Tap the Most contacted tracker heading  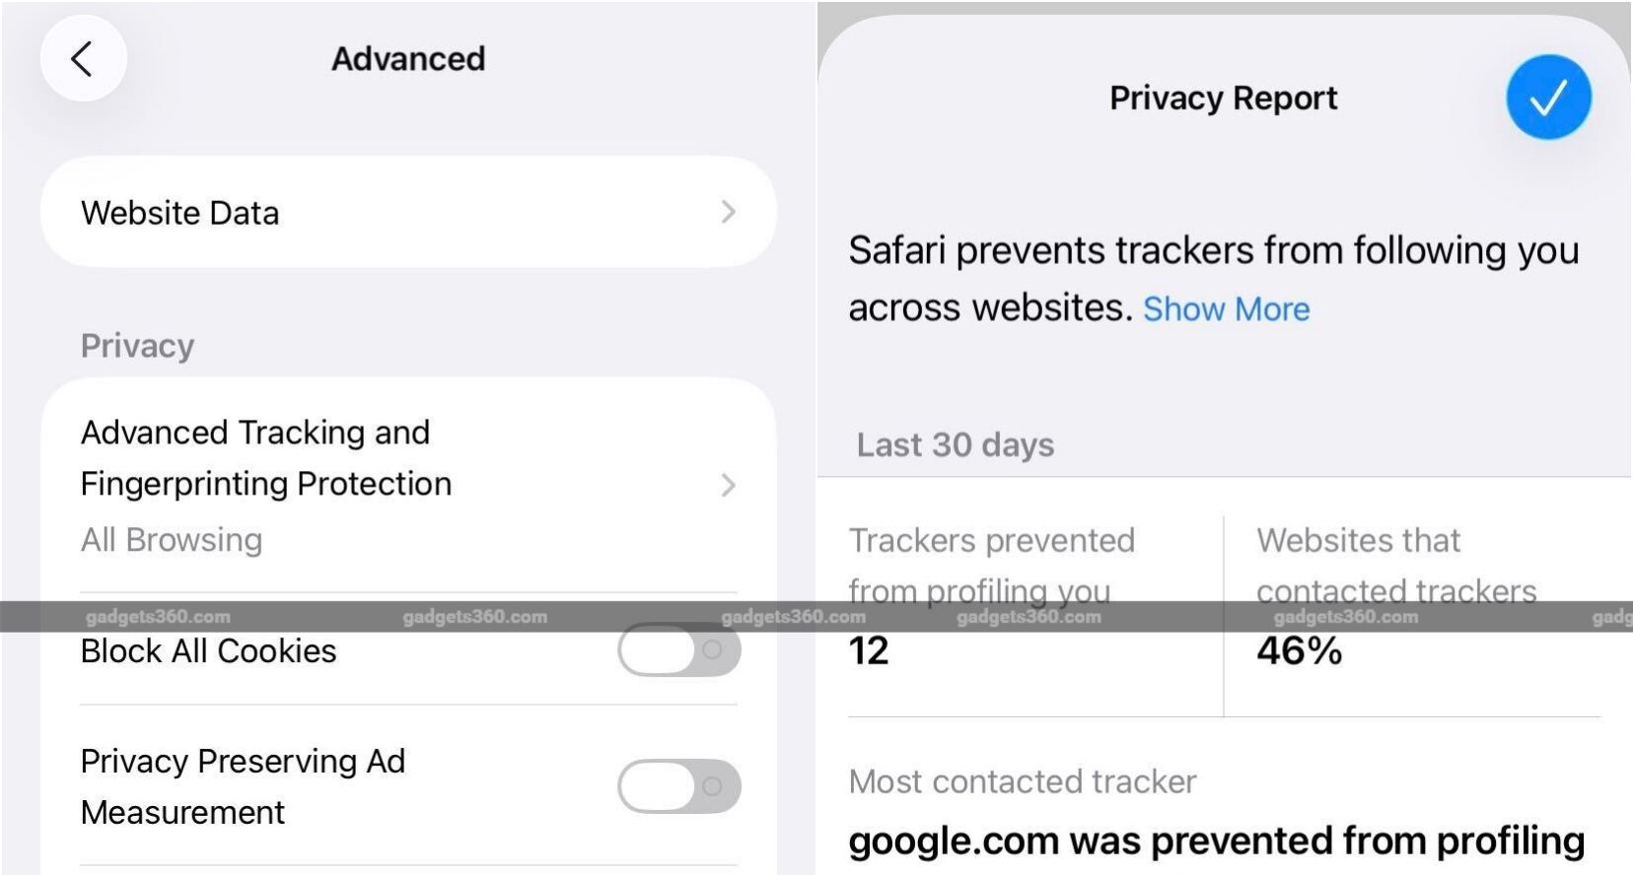pos(1023,781)
